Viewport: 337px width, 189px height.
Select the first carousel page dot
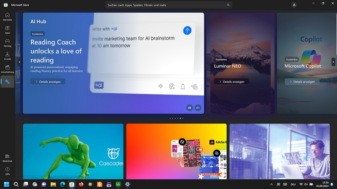pyautogui.click(x=170, y=118)
